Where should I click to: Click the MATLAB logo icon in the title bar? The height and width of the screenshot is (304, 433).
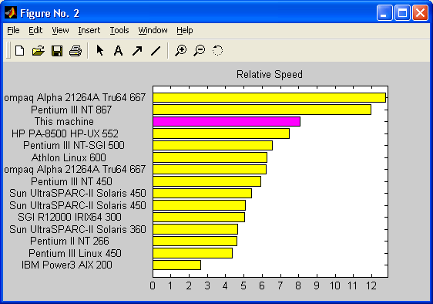tap(11, 12)
